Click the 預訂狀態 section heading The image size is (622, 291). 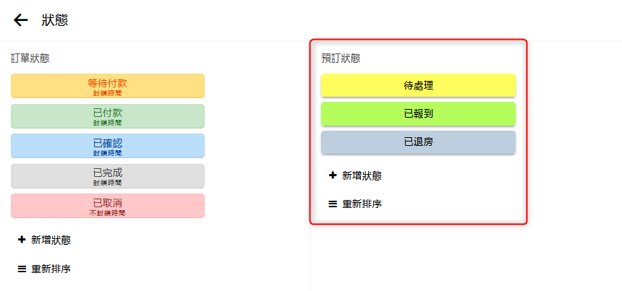click(x=341, y=58)
